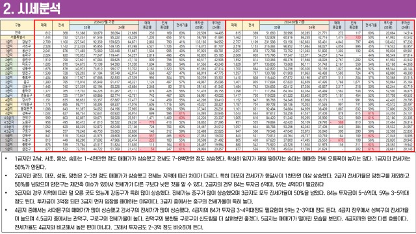Select the '서울특별시' row label
The image size is (416, 234).
point(18,38)
